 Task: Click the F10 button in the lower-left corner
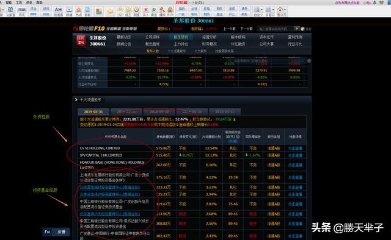point(48,232)
